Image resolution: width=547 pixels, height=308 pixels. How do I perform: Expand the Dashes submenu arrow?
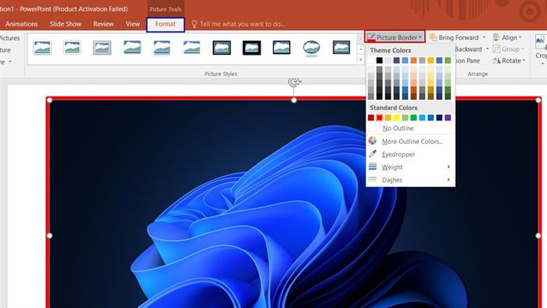449,180
